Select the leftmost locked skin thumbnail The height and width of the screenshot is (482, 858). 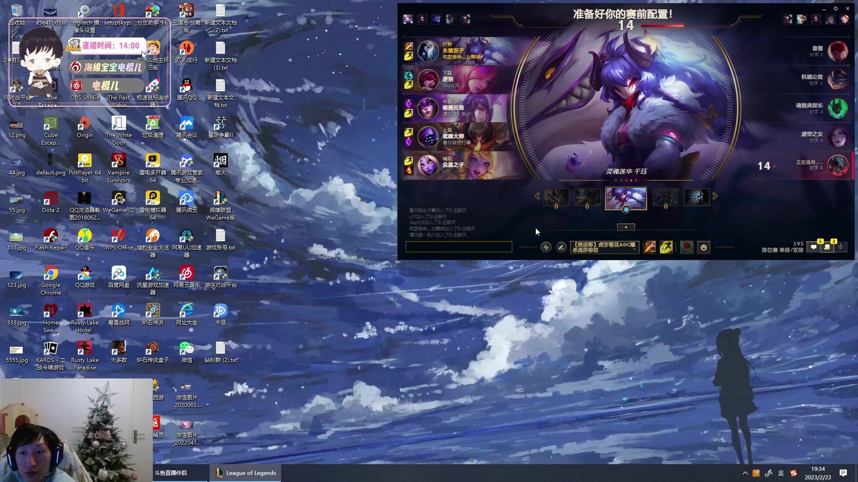[556, 197]
